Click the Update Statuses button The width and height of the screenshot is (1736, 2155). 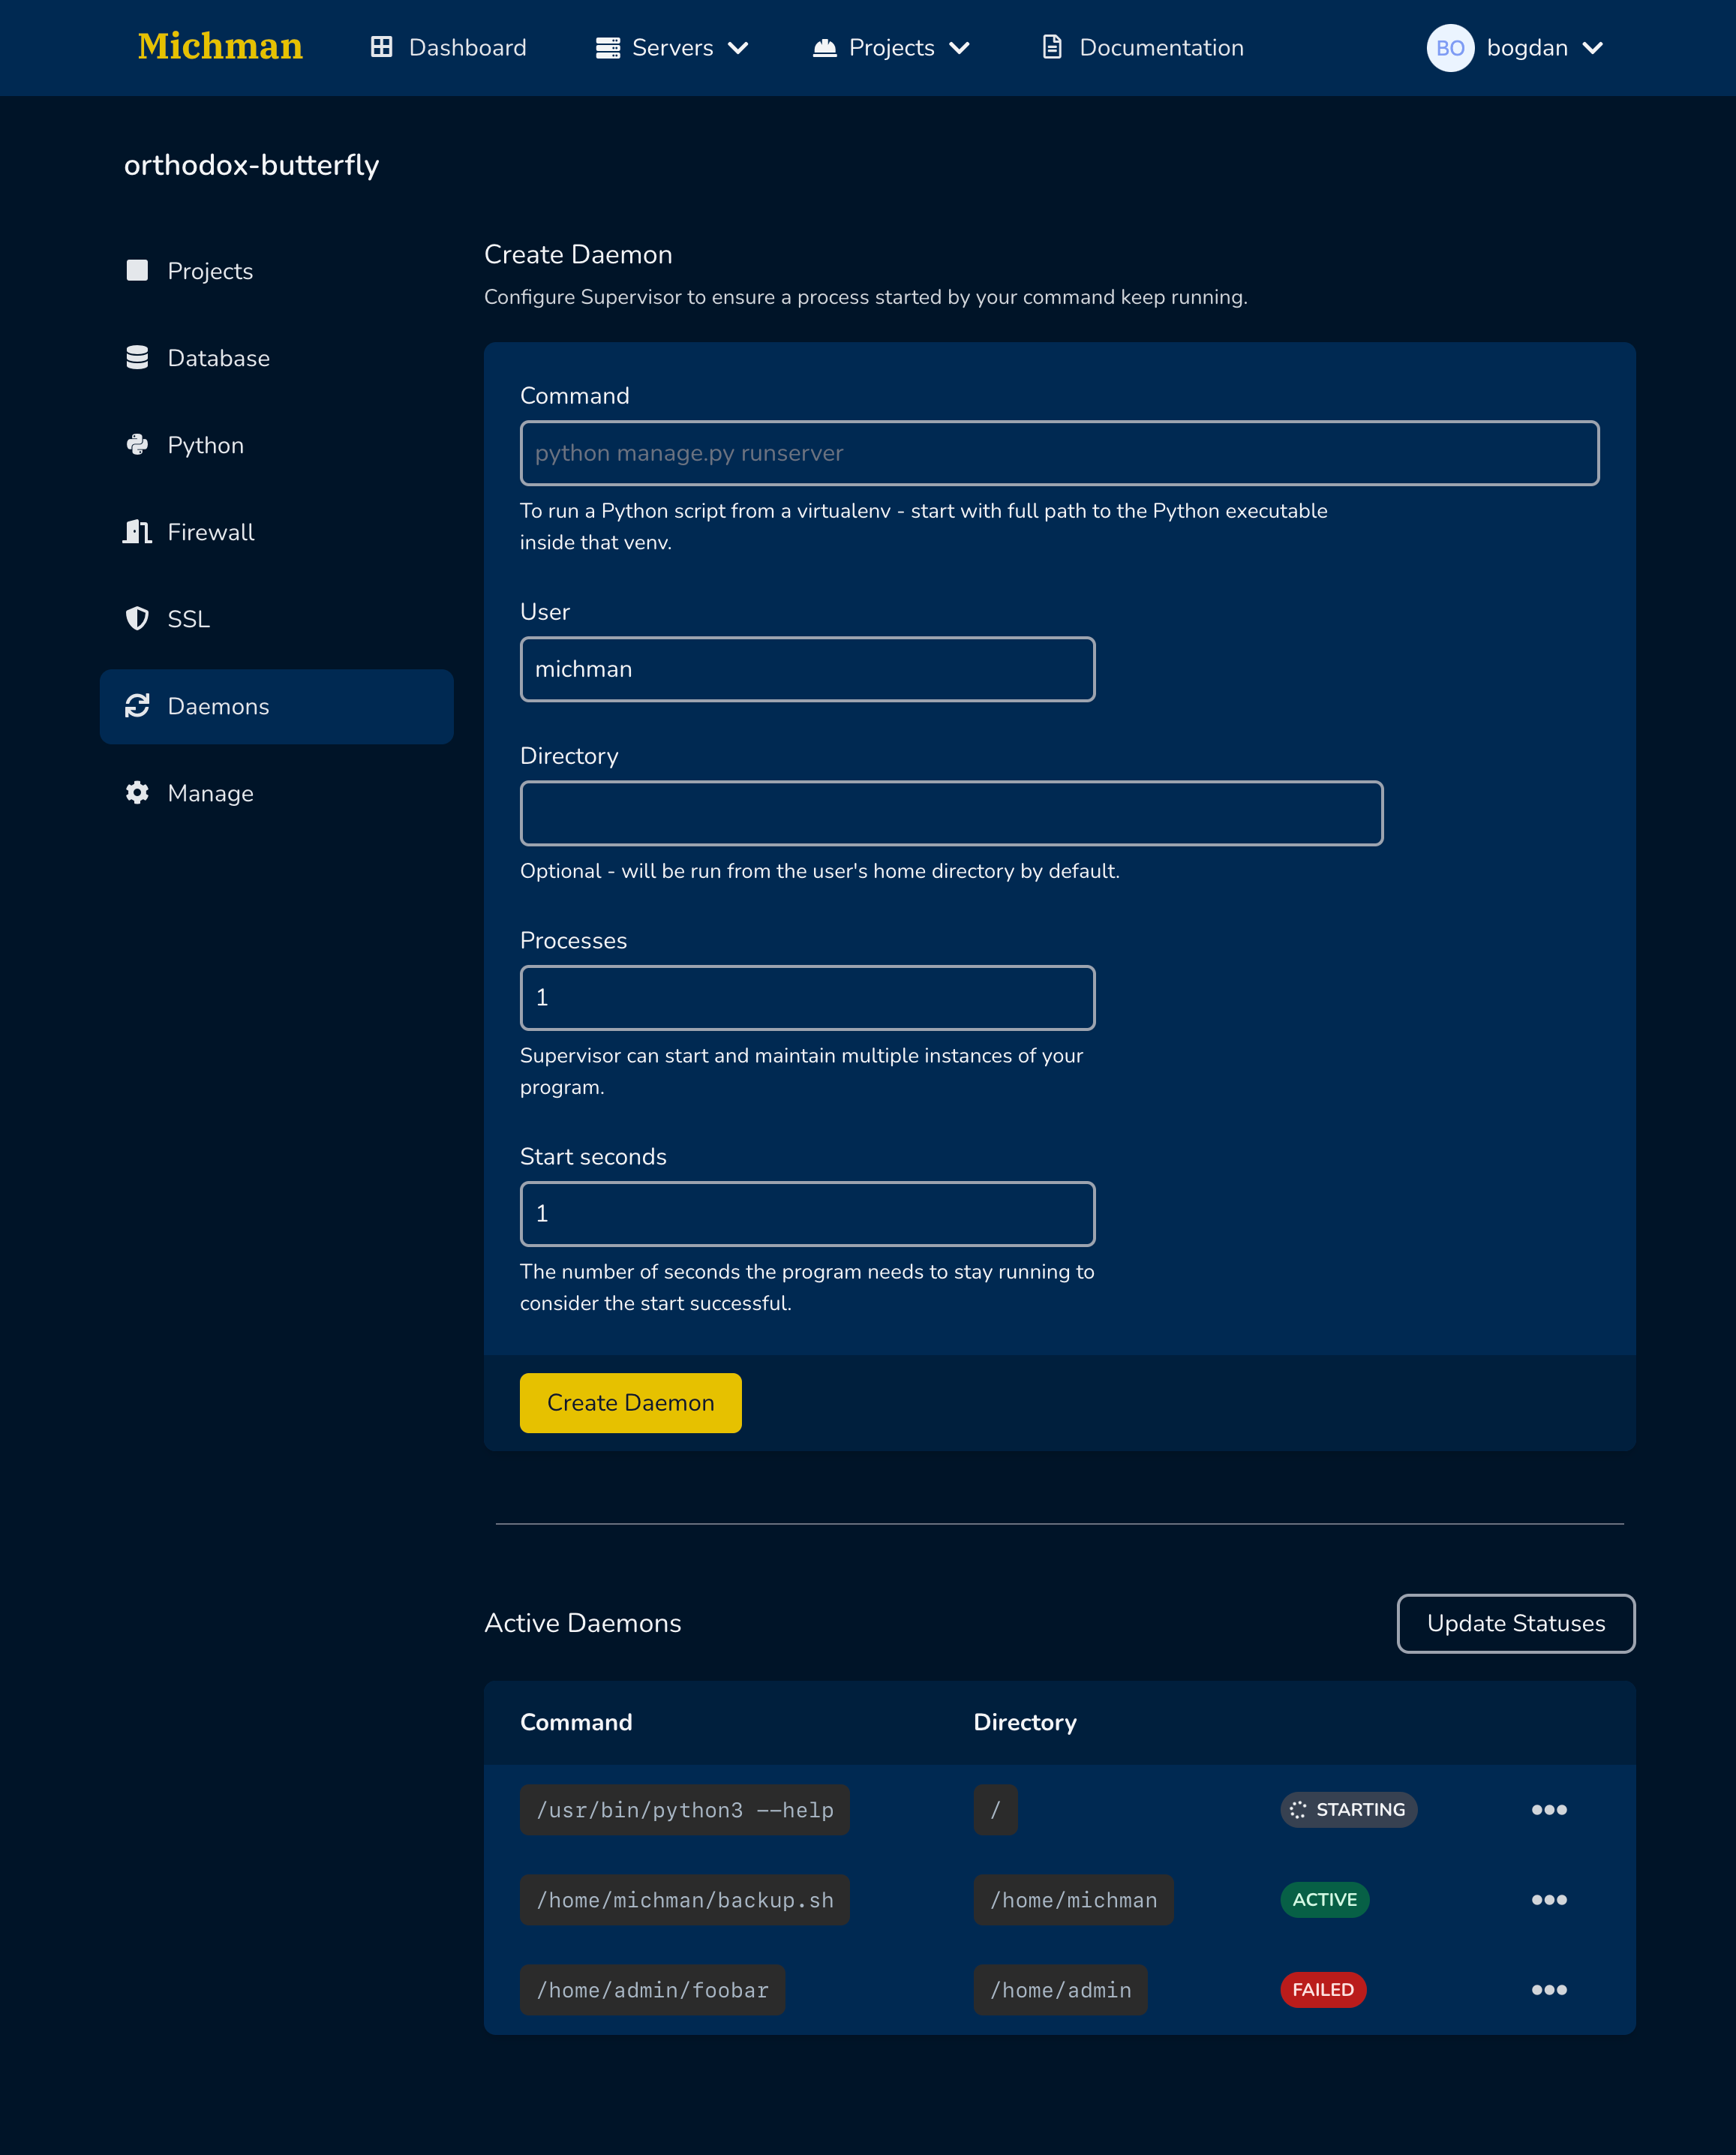[1515, 1623]
